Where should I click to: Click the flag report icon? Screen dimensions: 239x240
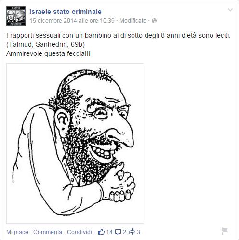point(225,231)
